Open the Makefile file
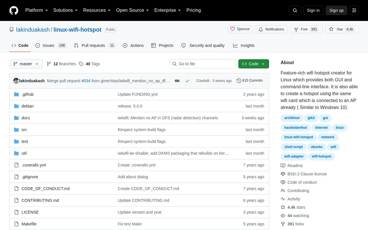 point(29,224)
